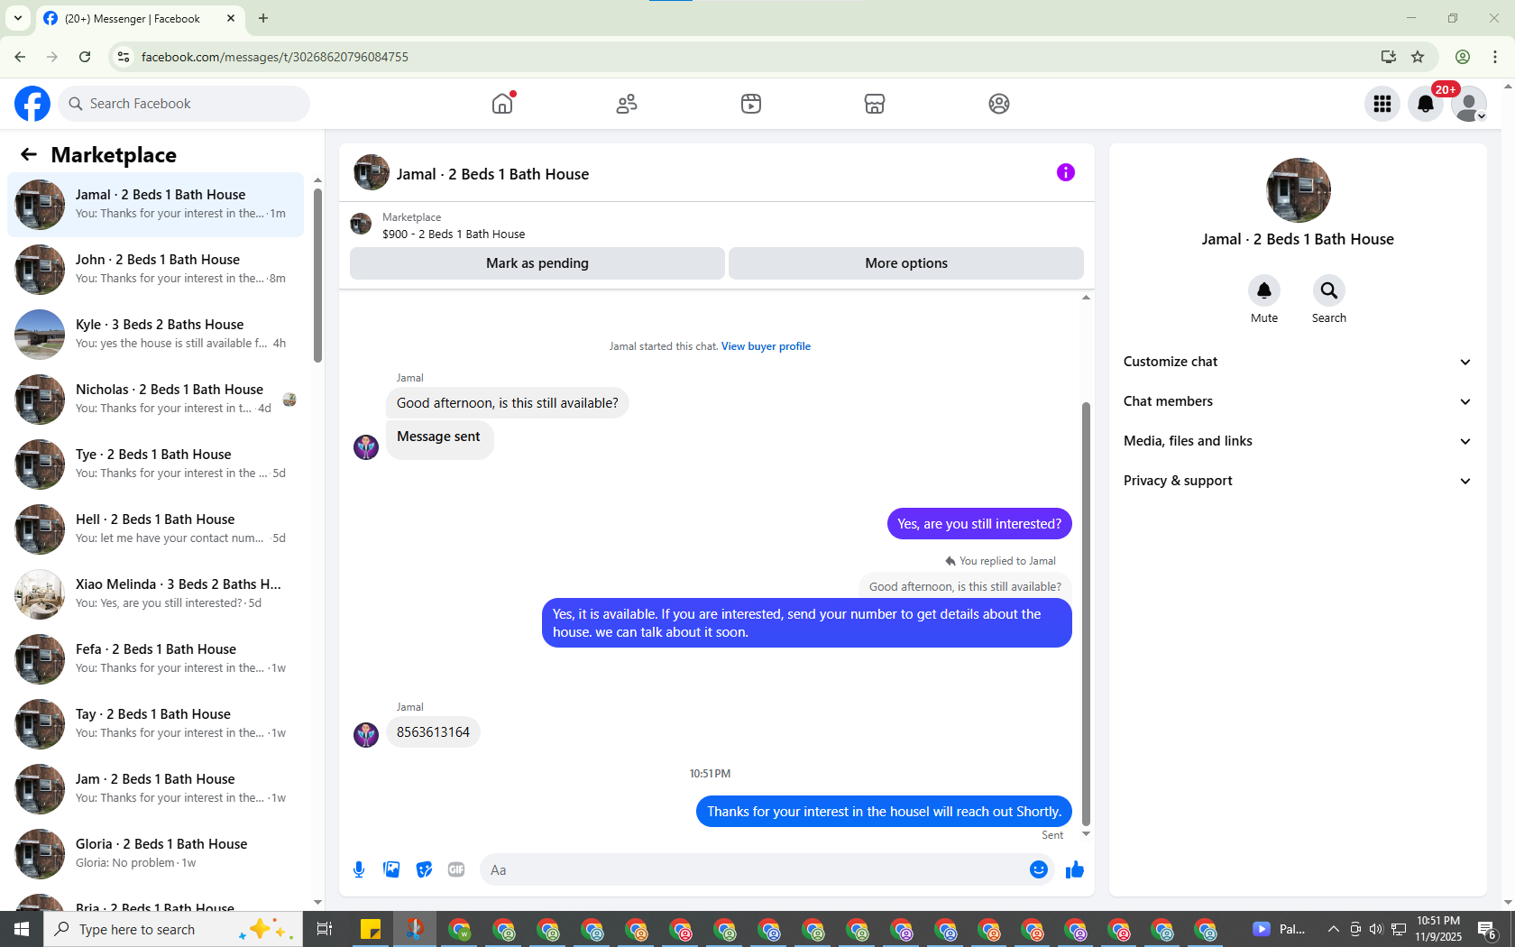Choose a GIF for the message
Image resolution: width=1515 pixels, height=947 pixels.
[x=456, y=869]
